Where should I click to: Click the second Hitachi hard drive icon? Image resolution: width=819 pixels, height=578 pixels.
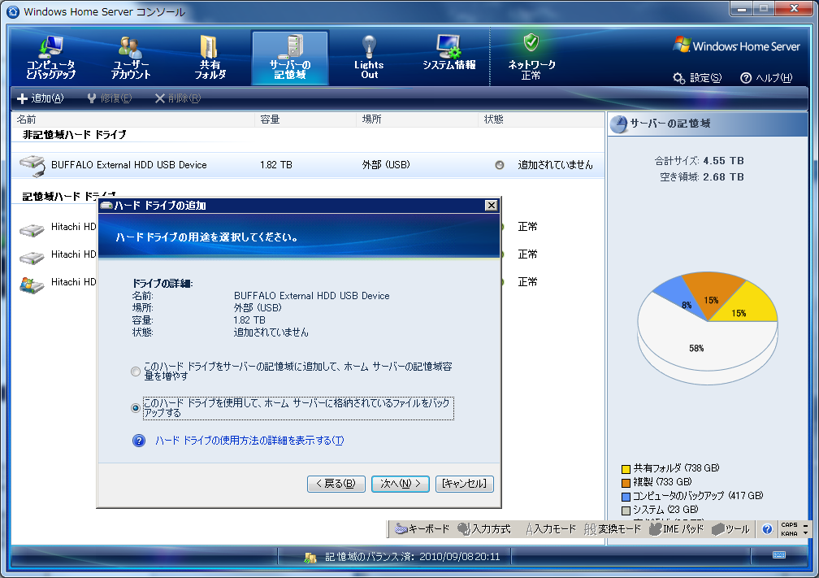click(32, 257)
